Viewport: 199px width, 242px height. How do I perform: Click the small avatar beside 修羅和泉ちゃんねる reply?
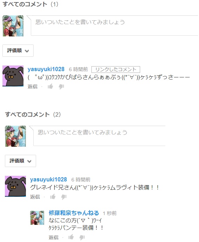pyautogui.click(x=37, y=218)
